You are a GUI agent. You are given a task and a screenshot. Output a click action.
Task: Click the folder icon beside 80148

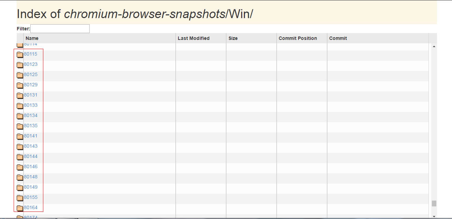[x=20, y=177]
